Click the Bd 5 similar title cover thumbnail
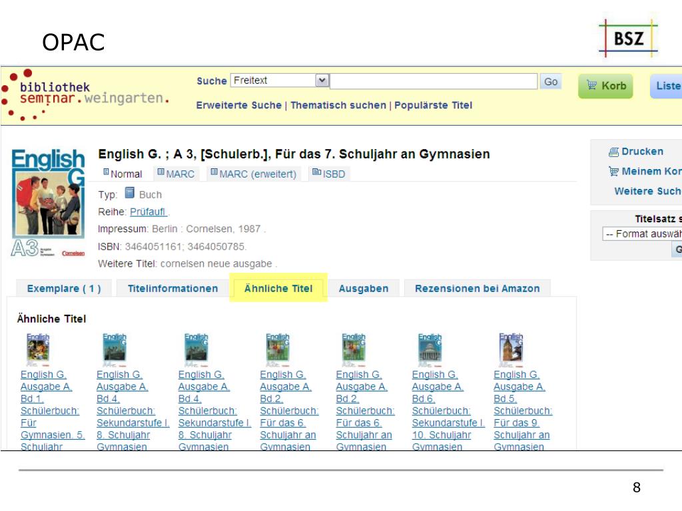 [511, 349]
